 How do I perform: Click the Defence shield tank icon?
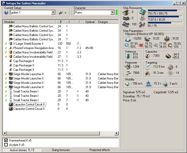[128, 56]
